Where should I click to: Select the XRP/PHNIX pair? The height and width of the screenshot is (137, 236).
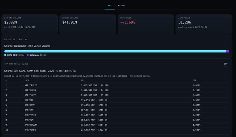pyautogui.click(x=30, y=115)
